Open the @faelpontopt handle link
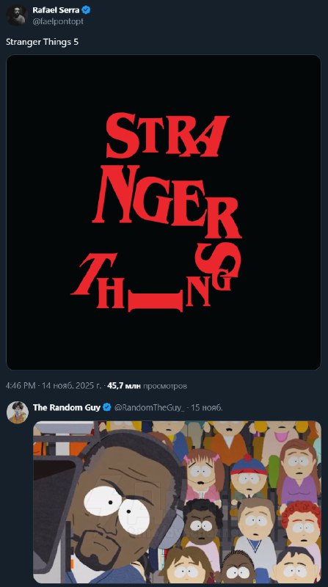 pos(58,21)
